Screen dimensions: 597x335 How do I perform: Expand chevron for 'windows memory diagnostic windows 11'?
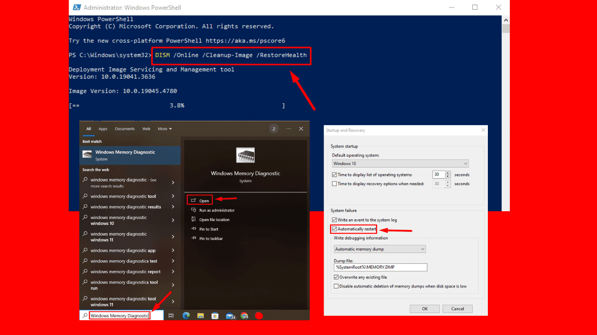click(x=173, y=237)
